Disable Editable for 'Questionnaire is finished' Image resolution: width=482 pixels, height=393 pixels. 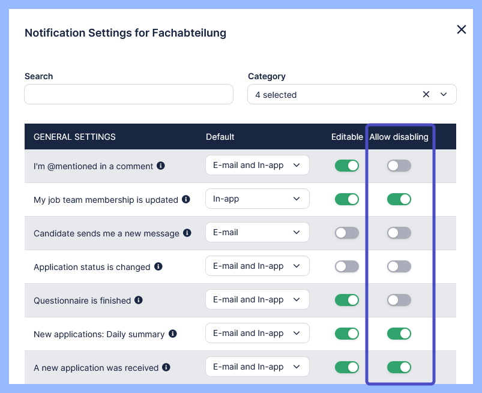click(x=346, y=300)
